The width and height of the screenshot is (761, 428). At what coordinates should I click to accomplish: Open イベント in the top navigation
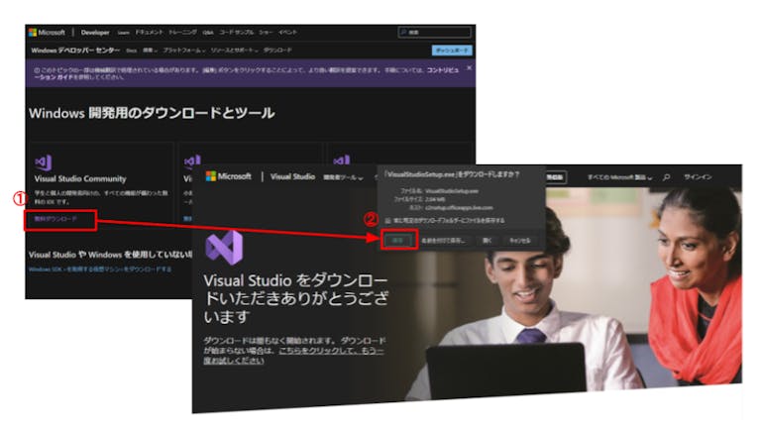tap(287, 33)
